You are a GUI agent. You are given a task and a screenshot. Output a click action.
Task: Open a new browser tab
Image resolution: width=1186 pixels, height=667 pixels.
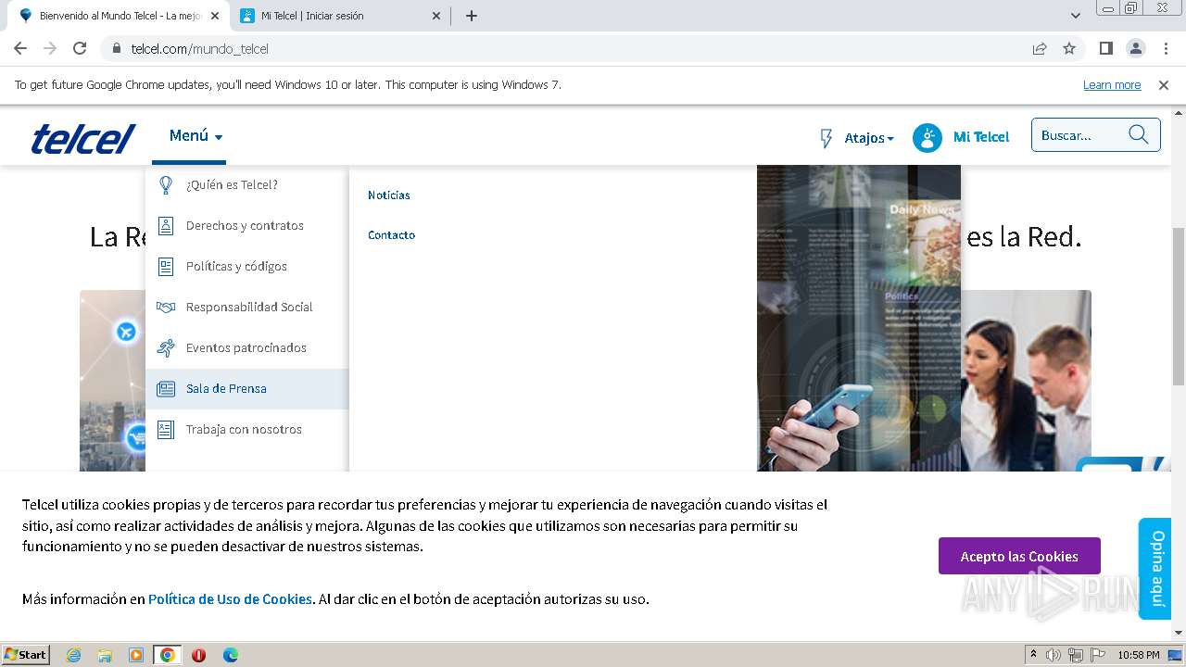point(472,16)
